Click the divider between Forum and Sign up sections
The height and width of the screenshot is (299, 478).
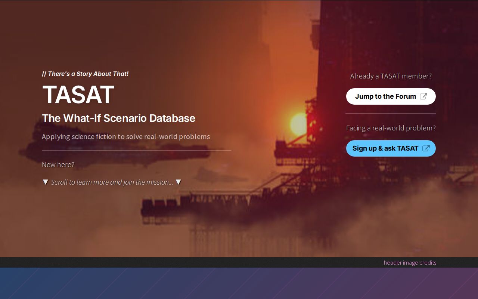coord(391,113)
